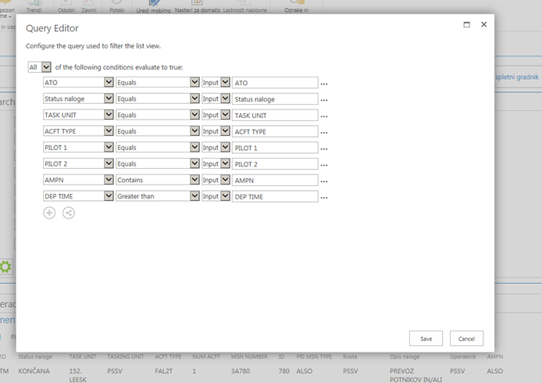Open ellipsis options for ATO row
The width and height of the screenshot is (542, 383).
(x=324, y=84)
